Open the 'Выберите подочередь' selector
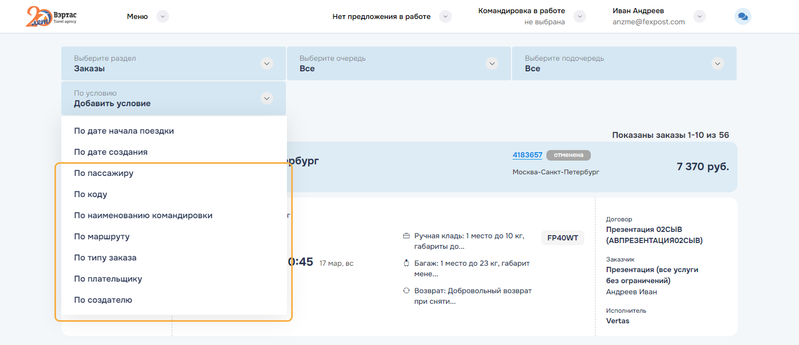The height and width of the screenshot is (345, 799). 717,63
